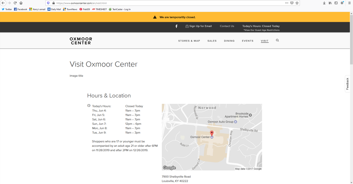Bookmark this page with the star

297,3
